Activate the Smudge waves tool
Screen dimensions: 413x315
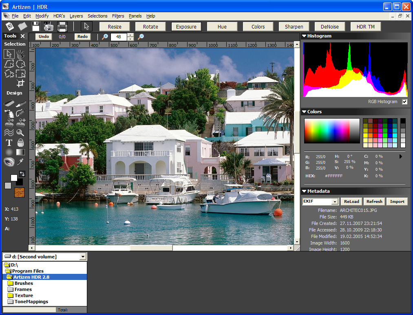(9, 132)
